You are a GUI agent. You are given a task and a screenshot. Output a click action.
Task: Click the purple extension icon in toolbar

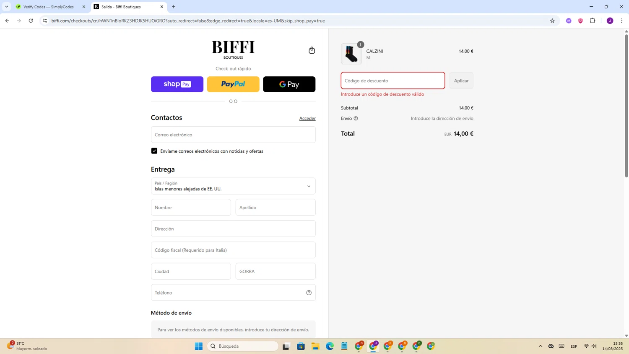pyautogui.click(x=569, y=21)
